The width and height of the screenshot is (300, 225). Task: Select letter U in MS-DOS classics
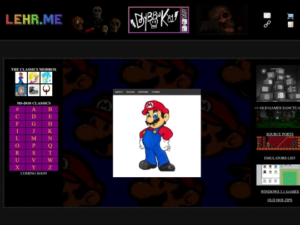coord(17,160)
